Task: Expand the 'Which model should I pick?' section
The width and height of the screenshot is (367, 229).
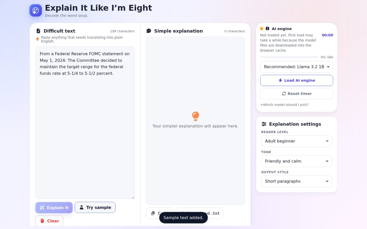Action: click(284, 105)
